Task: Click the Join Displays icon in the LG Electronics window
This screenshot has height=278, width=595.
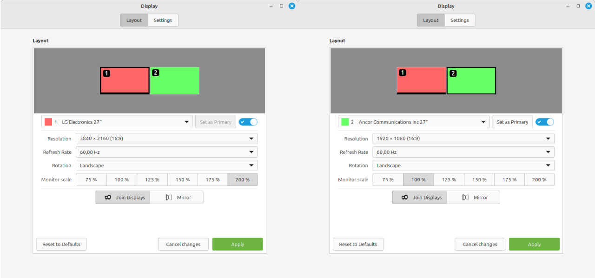Action: [x=108, y=198]
